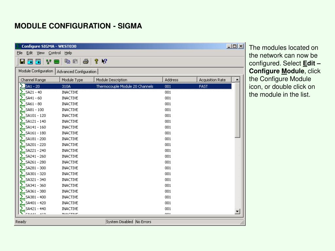335x251 pixels.
Task: Click the 'Ready' status bar text
Action: 21,222
